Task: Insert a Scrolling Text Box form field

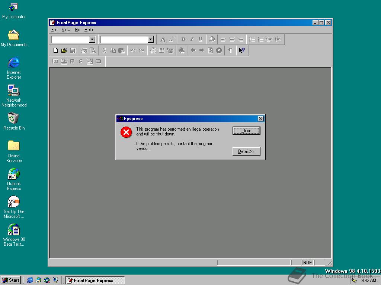Action: tap(64, 62)
